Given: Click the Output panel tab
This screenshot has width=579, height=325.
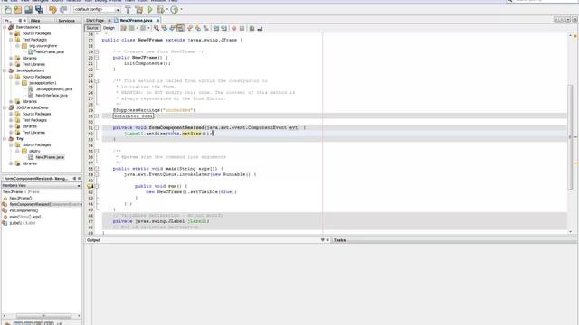Looking at the screenshot, I should [93, 240].
